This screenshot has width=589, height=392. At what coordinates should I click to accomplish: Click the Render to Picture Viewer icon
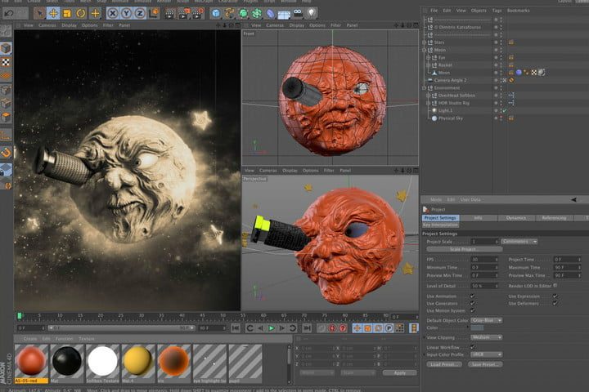click(184, 14)
